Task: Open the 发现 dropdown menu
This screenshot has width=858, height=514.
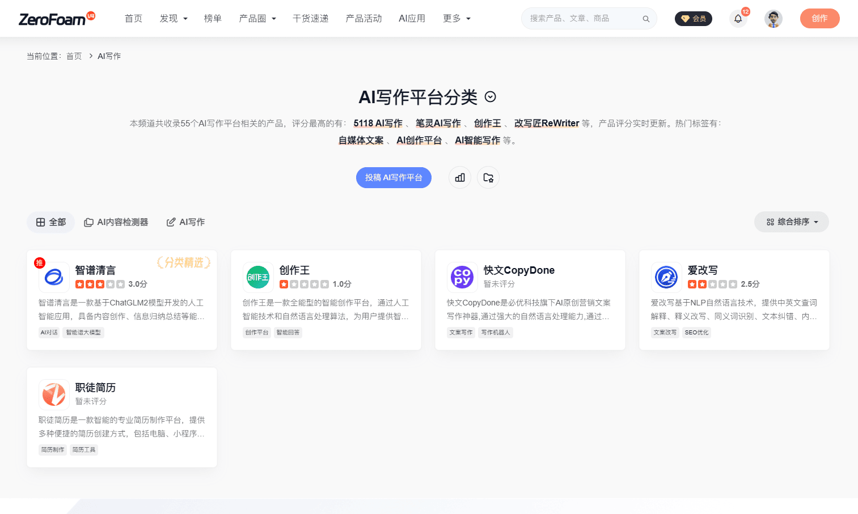Action: coord(174,19)
